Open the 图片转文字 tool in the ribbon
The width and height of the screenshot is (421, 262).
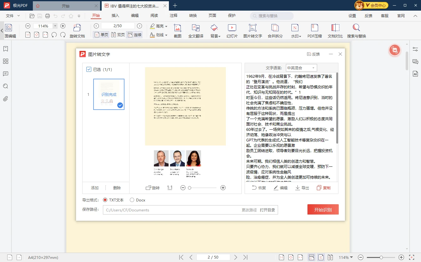click(x=253, y=31)
